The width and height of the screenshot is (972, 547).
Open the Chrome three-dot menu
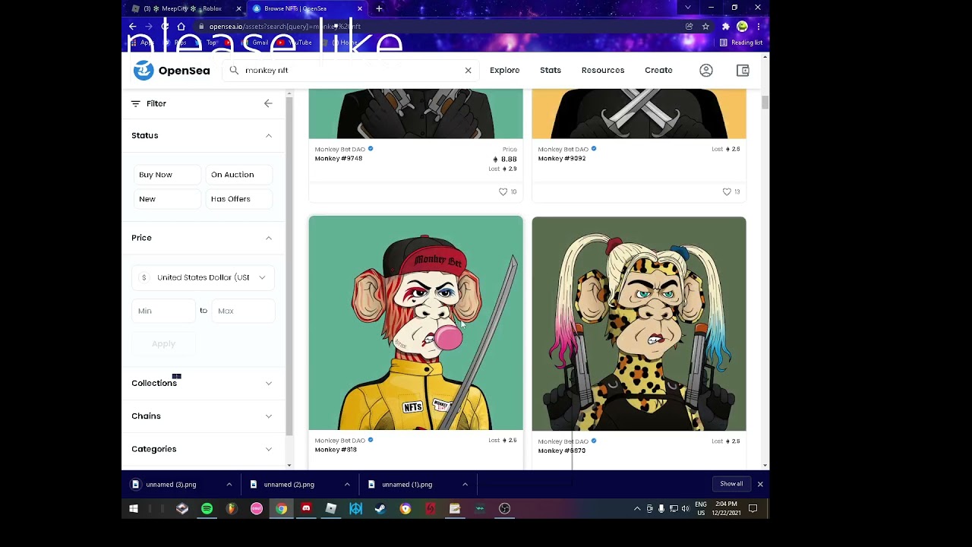point(758,27)
